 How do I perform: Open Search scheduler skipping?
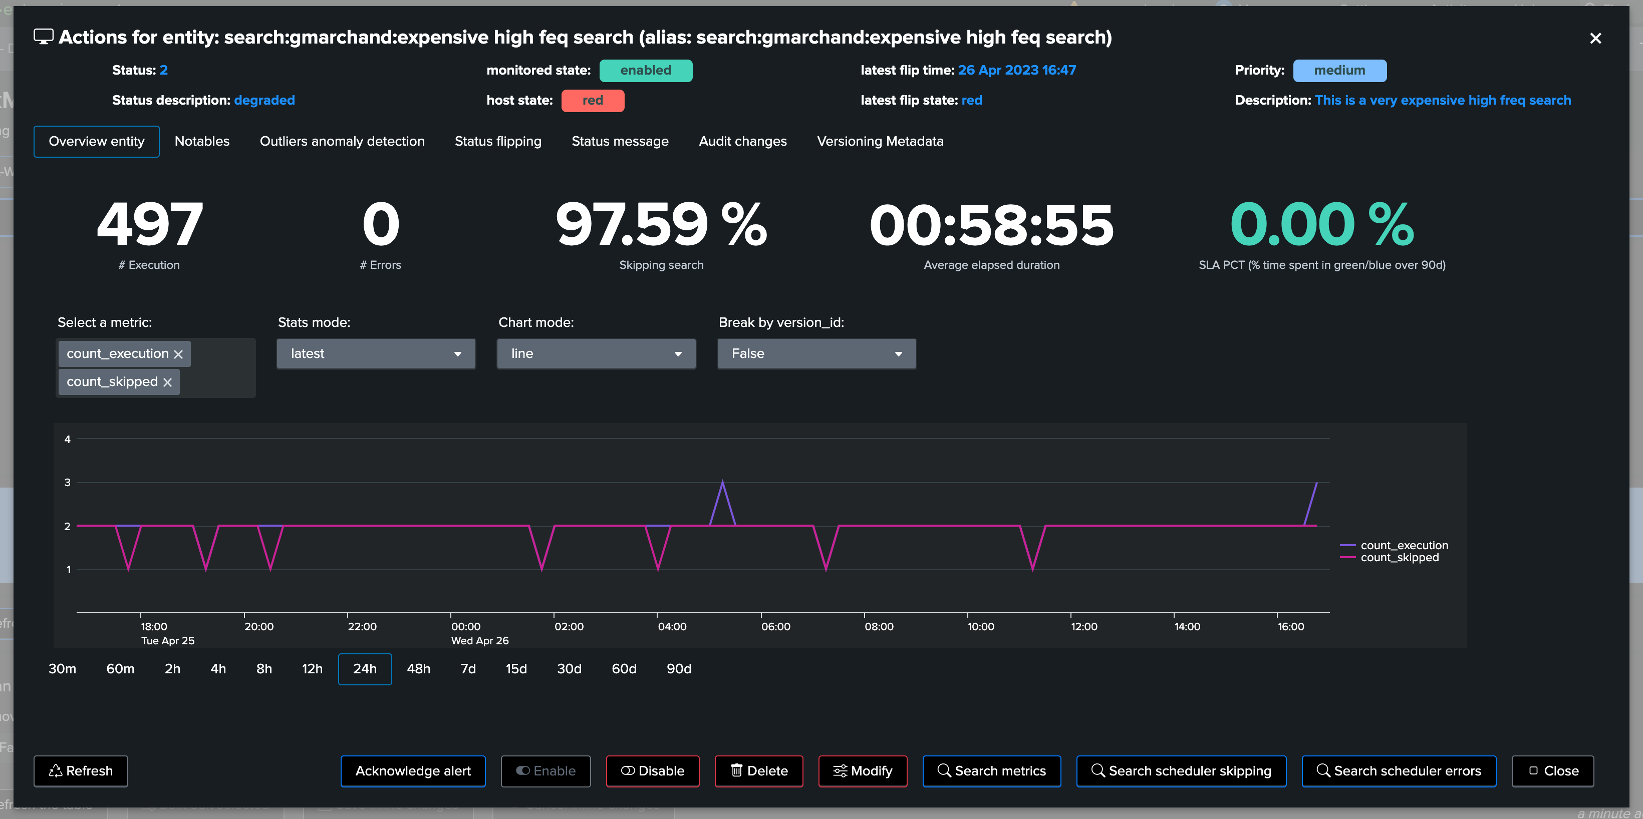tap(1181, 771)
